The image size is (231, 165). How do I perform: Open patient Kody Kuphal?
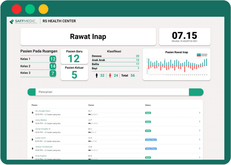[x=41, y=156]
